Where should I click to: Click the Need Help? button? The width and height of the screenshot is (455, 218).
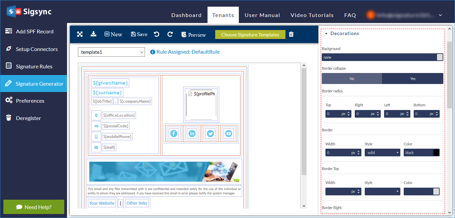34,207
